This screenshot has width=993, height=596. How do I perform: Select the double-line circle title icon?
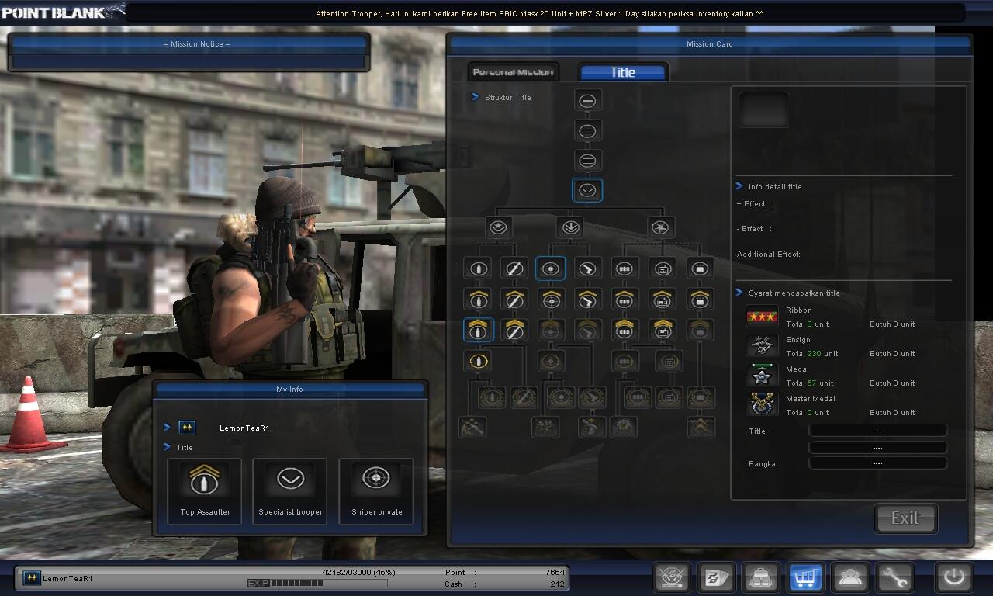tap(587, 130)
